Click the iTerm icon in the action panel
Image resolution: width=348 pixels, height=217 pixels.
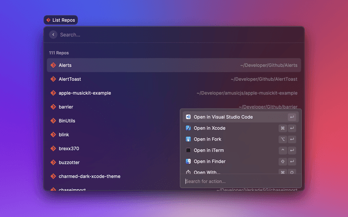pos(188,150)
